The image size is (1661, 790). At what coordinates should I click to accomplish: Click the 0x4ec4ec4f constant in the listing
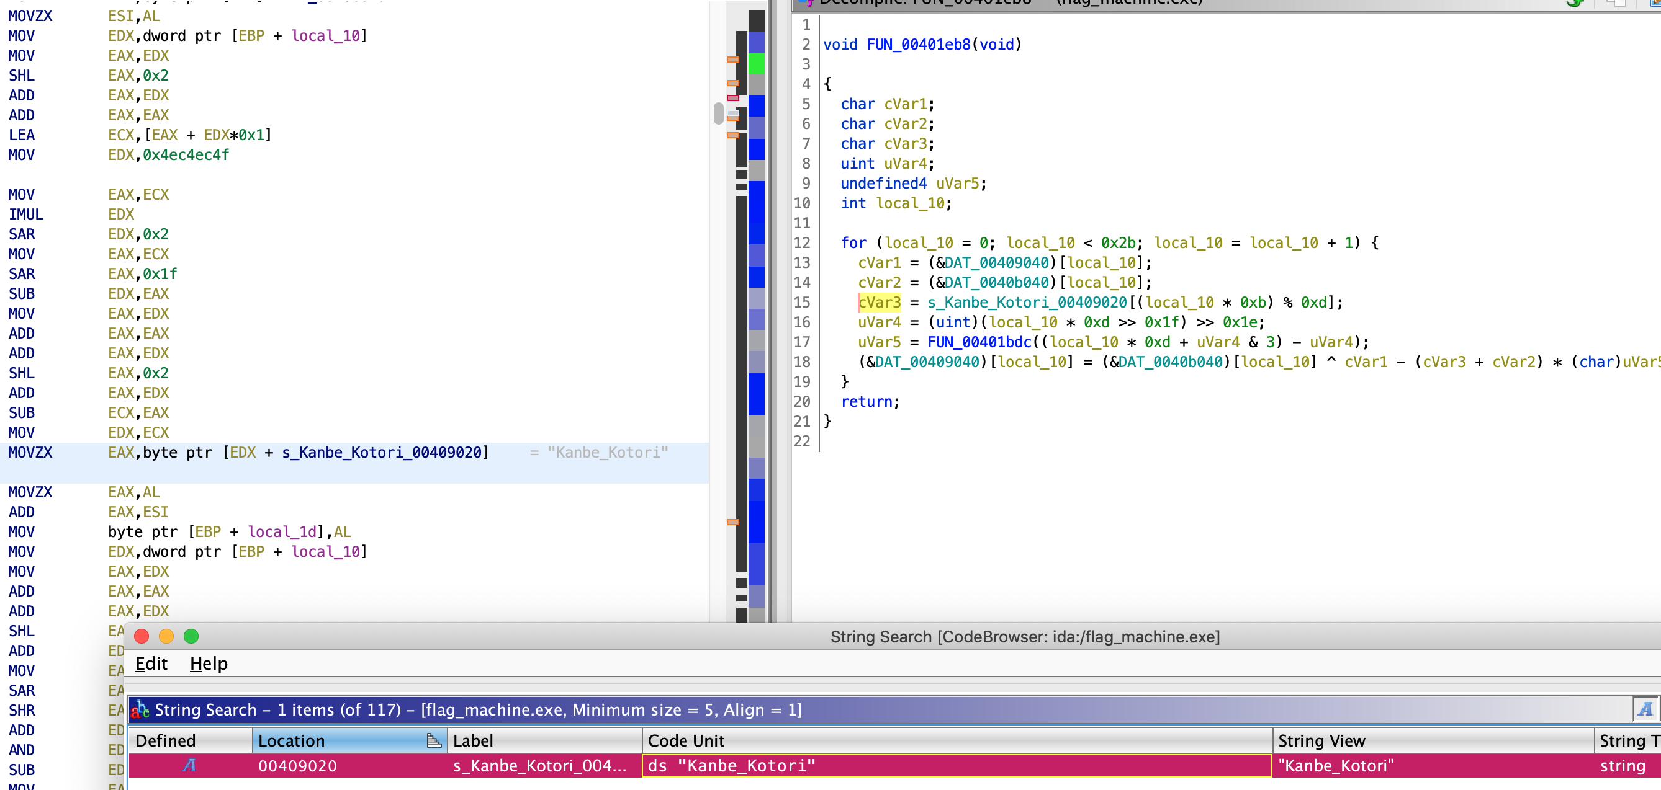(186, 154)
